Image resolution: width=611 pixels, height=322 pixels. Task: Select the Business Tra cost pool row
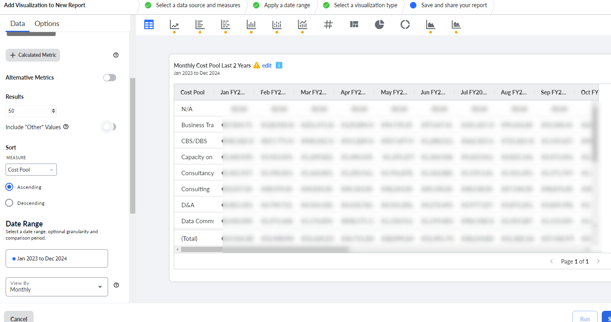197,125
